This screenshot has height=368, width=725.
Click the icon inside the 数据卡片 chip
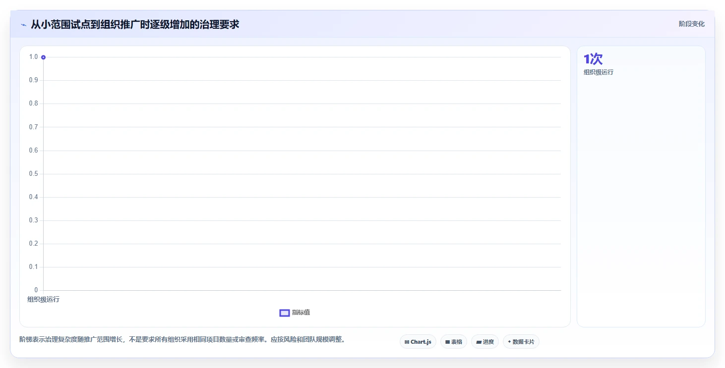[x=509, y=342]
